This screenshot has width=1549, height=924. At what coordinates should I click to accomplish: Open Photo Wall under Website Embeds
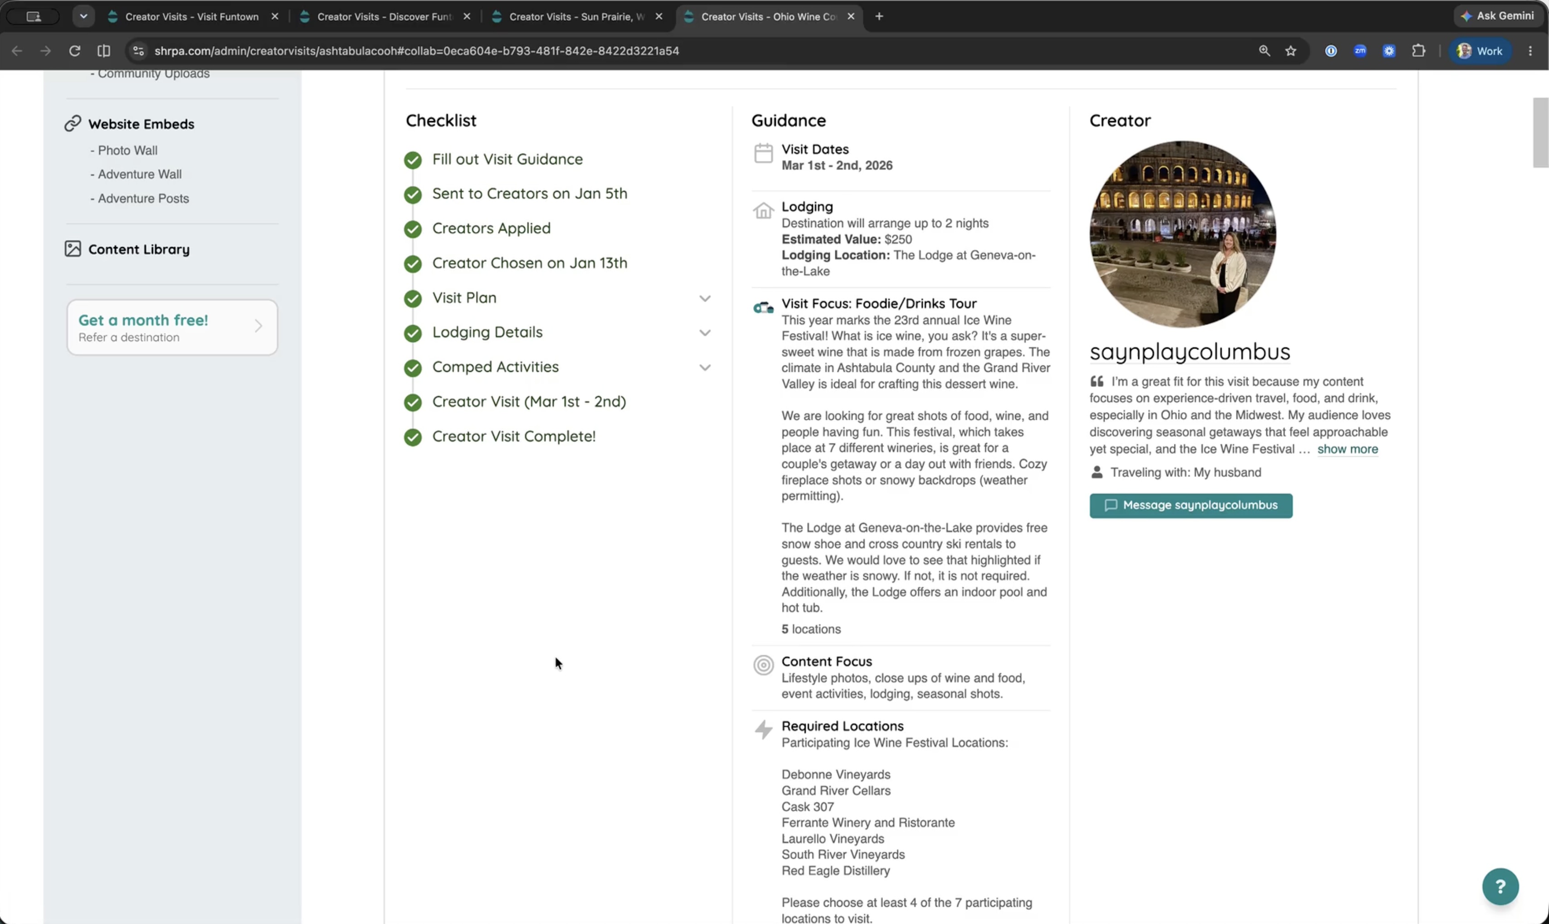coord(127,150)
